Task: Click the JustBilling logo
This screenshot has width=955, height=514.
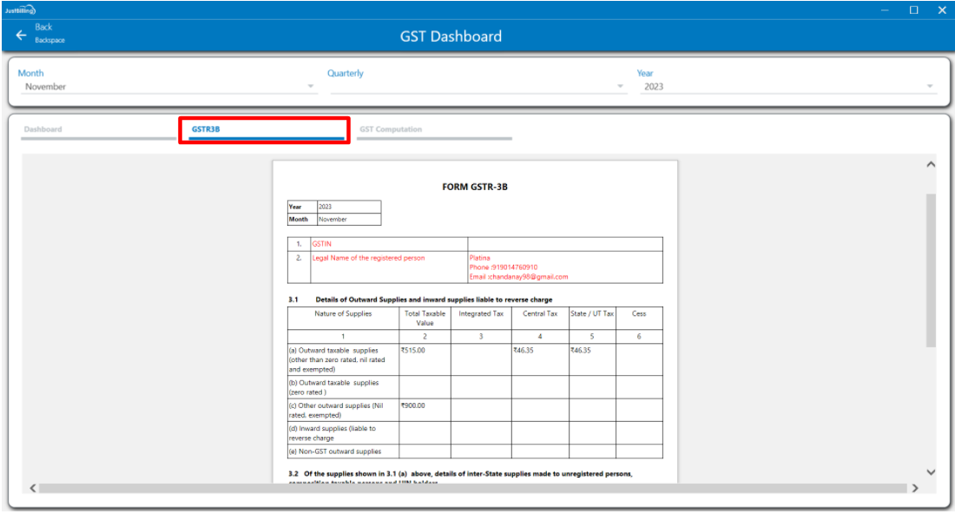Action: pos(19,10)
